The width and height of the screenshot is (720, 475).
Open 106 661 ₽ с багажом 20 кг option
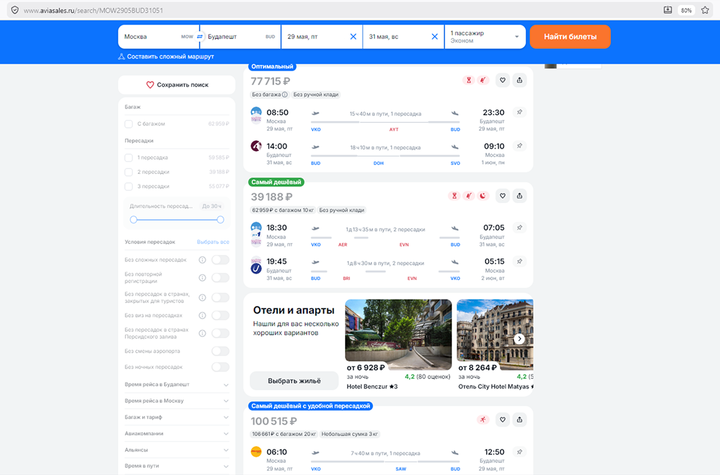pos(284,434)
